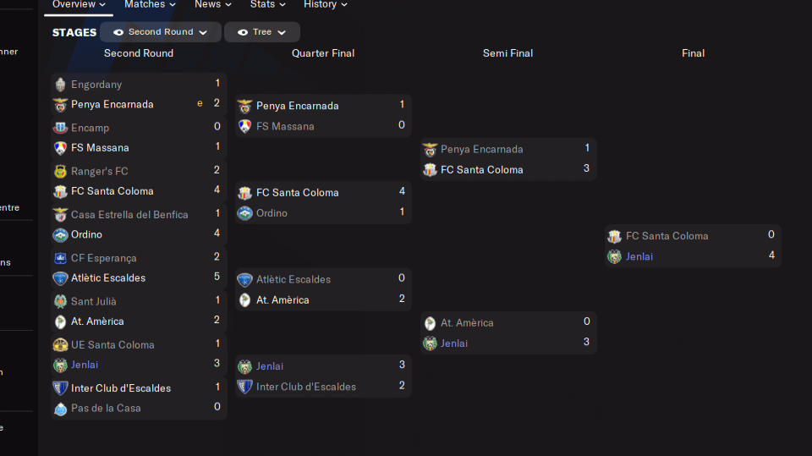Screen dimensions: 812x456
Task: Open the Overview tab
Action: tap(79, 5)
